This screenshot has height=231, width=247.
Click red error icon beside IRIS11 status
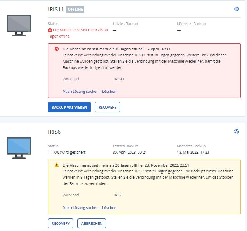click(50, 30)
